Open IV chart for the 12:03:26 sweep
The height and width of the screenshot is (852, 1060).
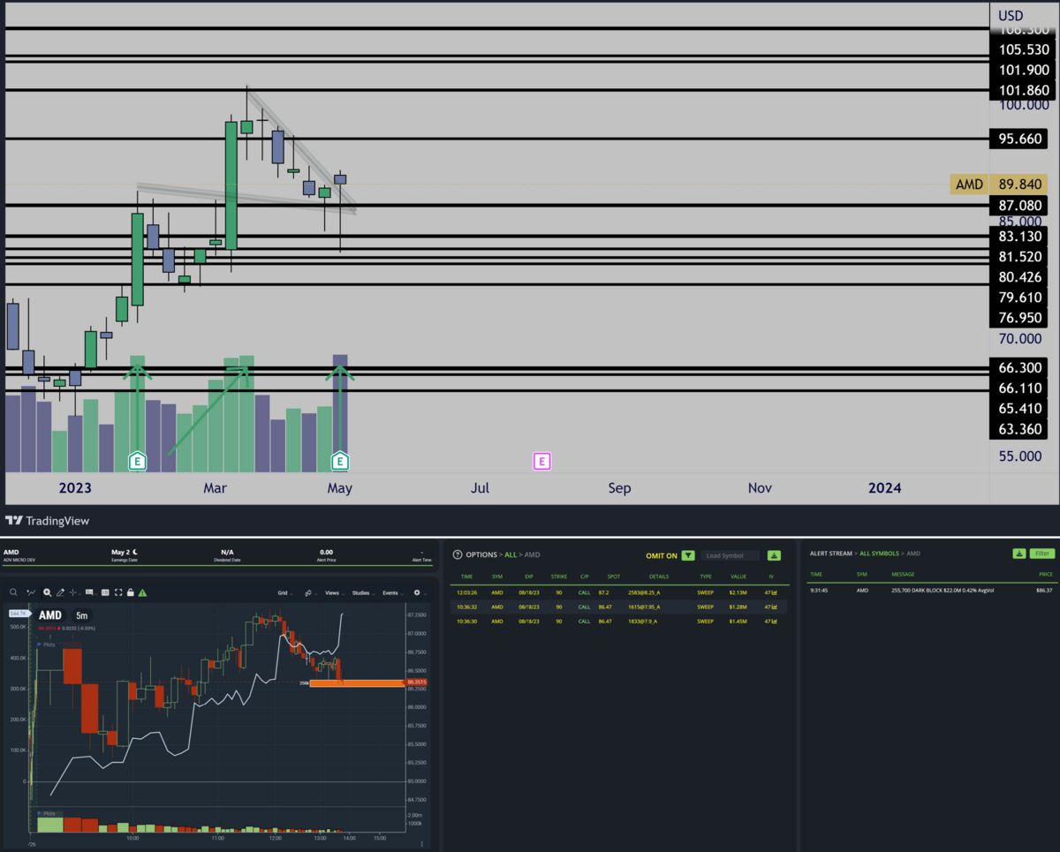[x=773, y=592]
